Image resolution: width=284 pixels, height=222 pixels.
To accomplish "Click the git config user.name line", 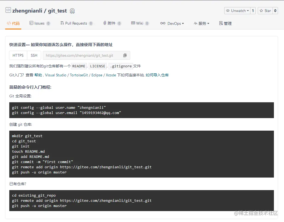I will pos(59,107).
